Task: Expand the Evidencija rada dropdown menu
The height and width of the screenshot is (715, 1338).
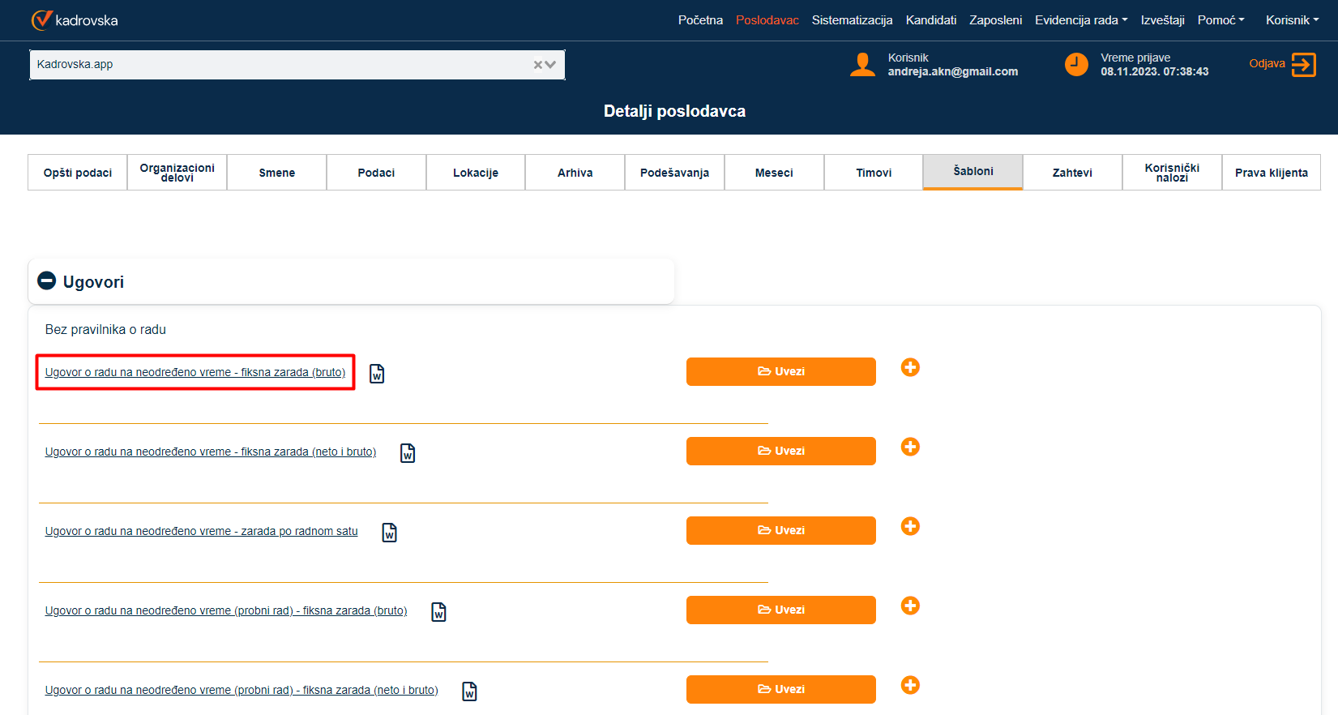Action: tap(1081, 20)
